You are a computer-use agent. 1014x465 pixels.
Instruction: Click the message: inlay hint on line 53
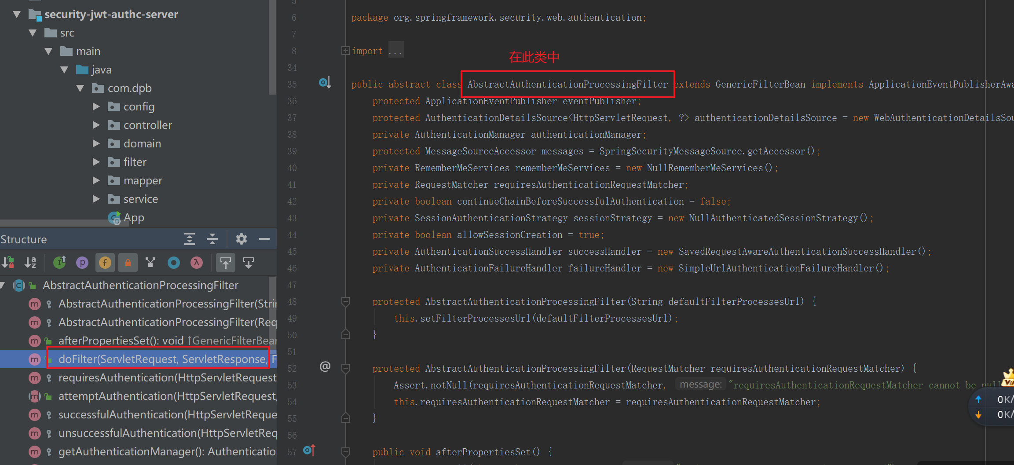pyautogui.click(x=701, y=384)
